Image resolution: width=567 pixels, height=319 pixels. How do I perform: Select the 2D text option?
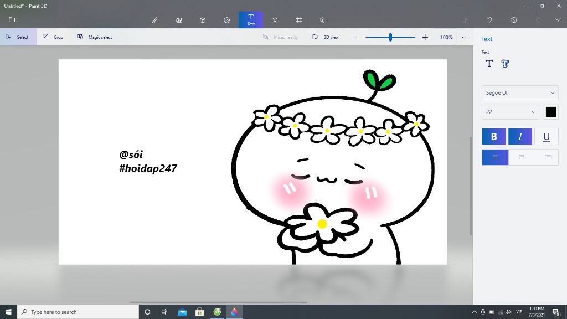489,64
